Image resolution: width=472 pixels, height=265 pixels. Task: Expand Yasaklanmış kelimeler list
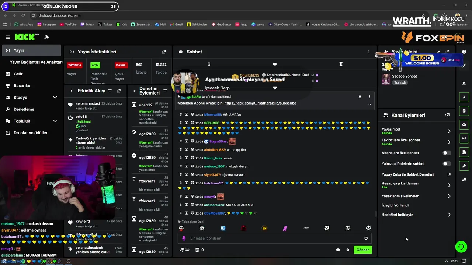coord(449,196)
